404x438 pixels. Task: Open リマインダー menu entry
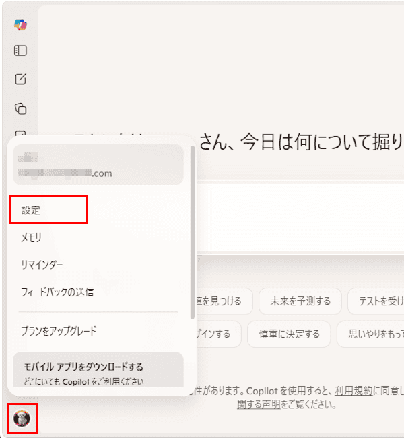[42, 265]
